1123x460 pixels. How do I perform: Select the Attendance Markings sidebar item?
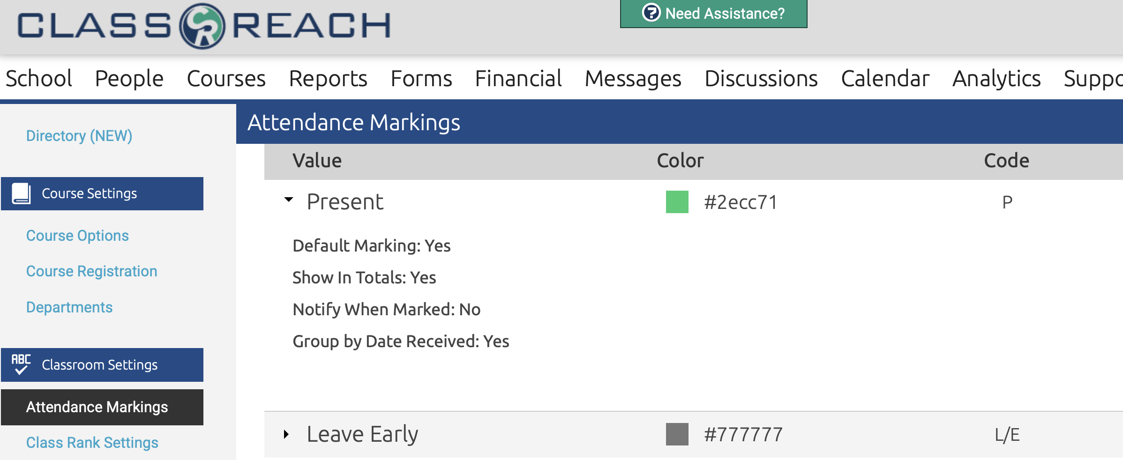97,407
